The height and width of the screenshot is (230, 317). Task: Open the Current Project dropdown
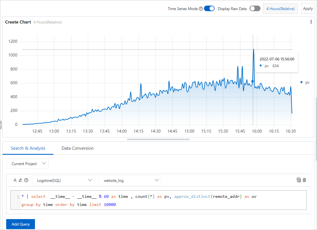pos(27,164)
